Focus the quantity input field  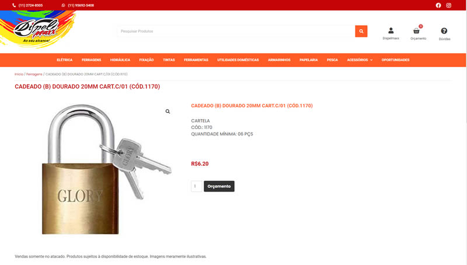click(x=197, y=186)
